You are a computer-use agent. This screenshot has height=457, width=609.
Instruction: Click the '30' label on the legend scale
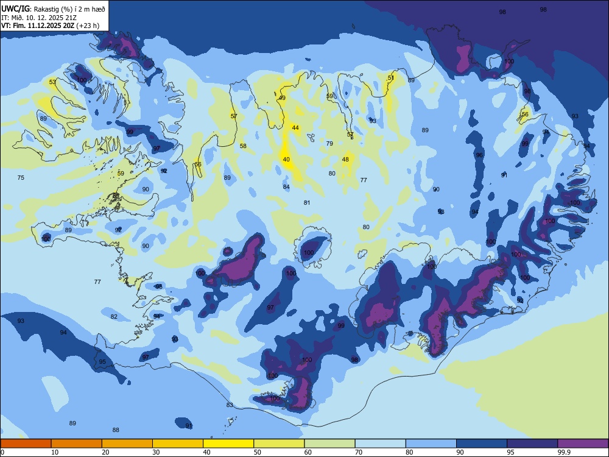coord(156,452)
